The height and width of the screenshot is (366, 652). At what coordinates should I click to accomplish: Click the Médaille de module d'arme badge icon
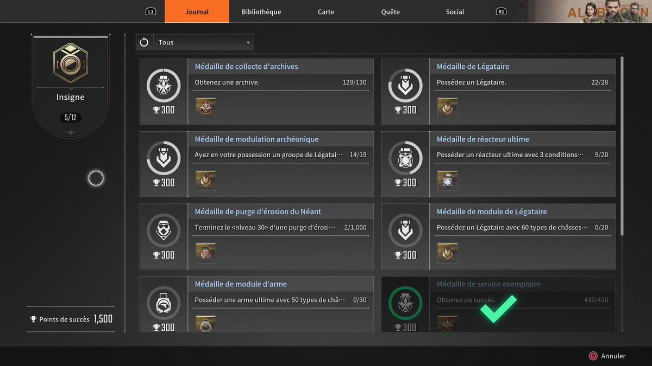[164, 303]
